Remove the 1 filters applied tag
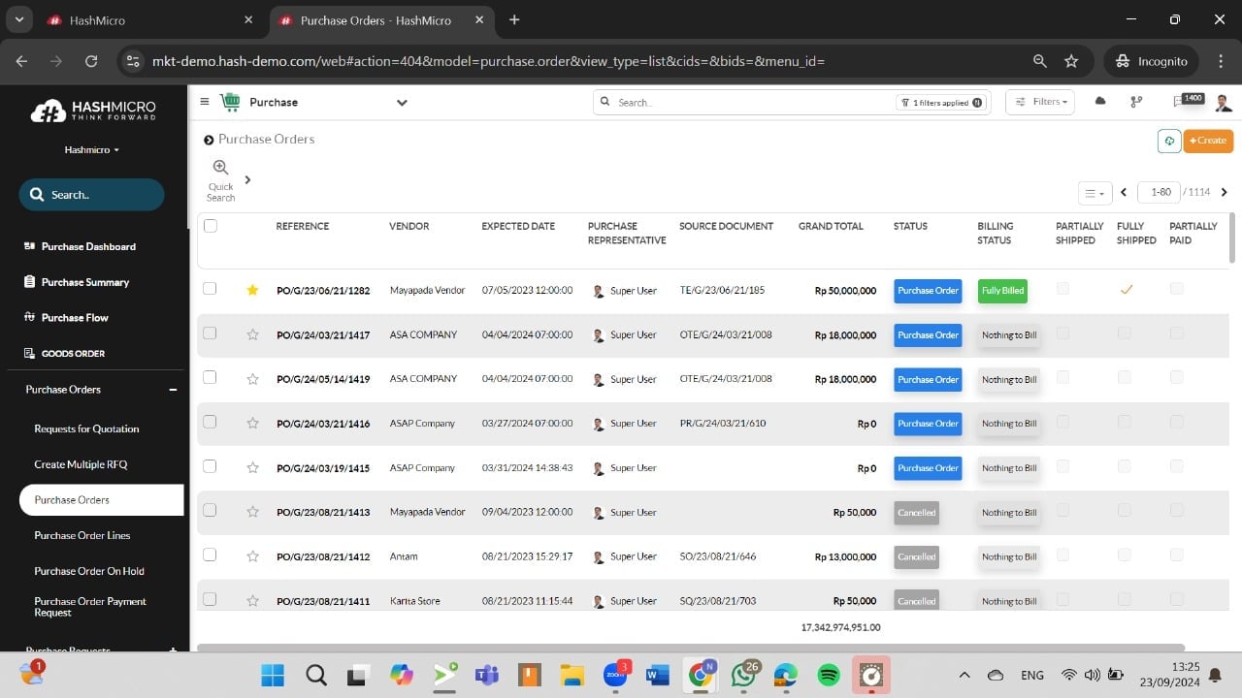Image resolution: width=1242 pixels, height=698 pixels. tap(977, 103)
